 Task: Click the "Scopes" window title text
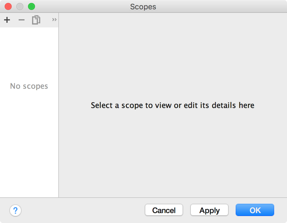tap(143, 7)
